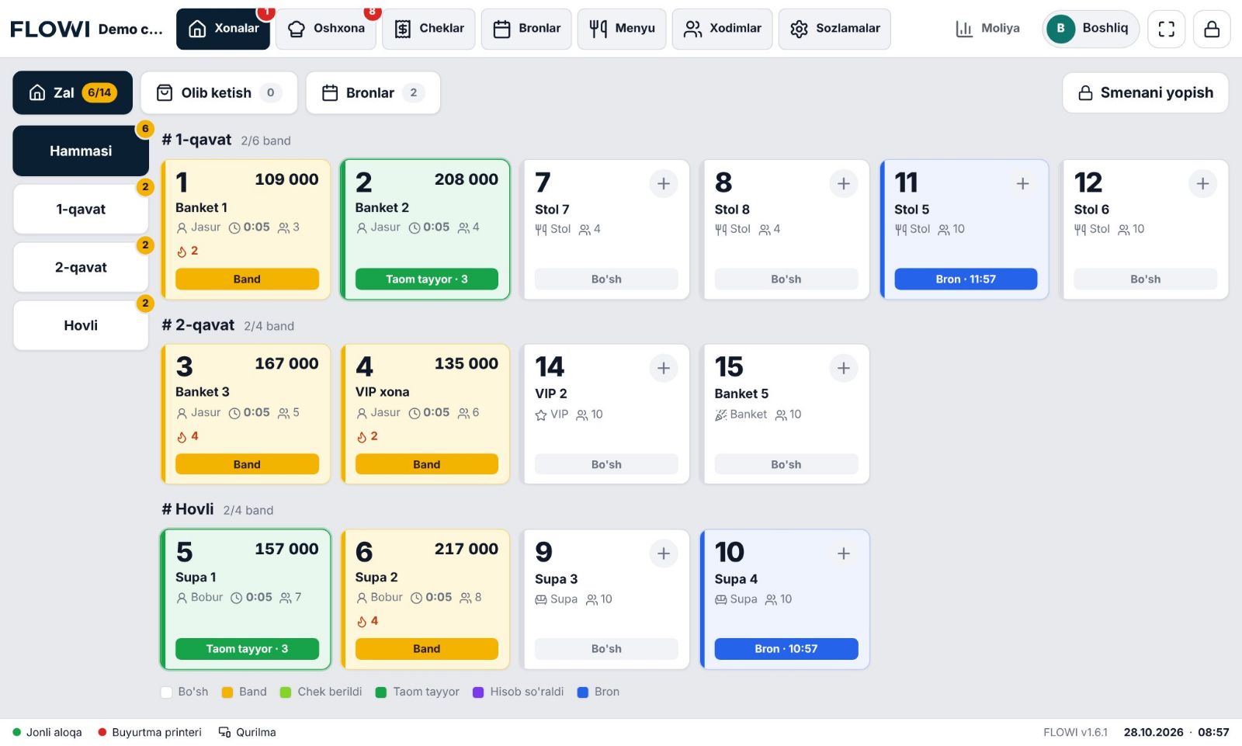Filter rooms by 1-qavat

click(x=81, y=209)
